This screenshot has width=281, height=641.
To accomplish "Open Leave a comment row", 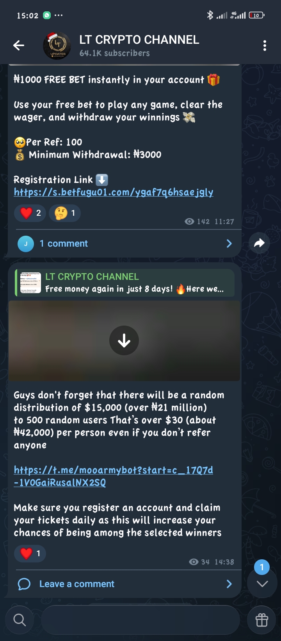I will (x=125, y=584).
